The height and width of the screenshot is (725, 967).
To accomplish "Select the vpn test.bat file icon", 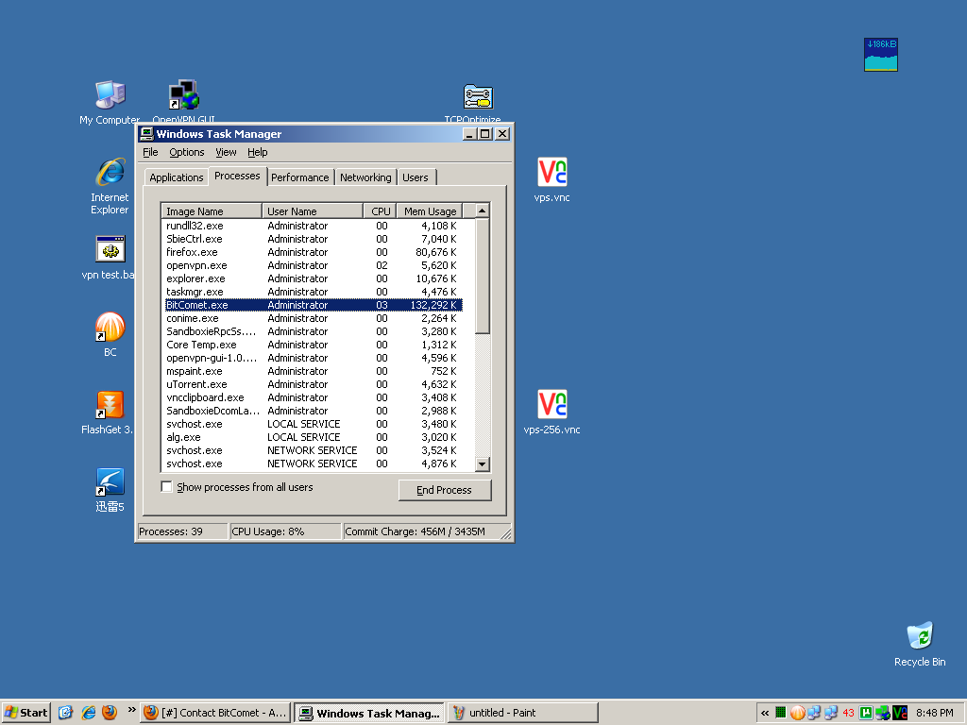I will point(110,258).
